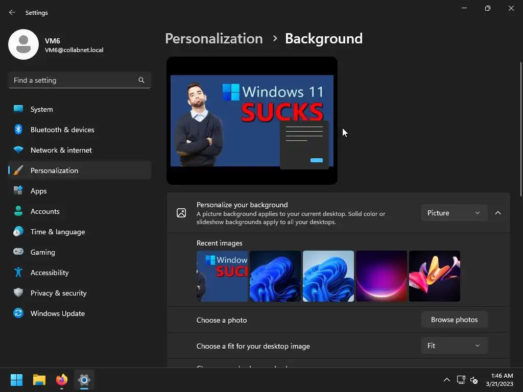Click the Choose a photo label

[222, 320]
